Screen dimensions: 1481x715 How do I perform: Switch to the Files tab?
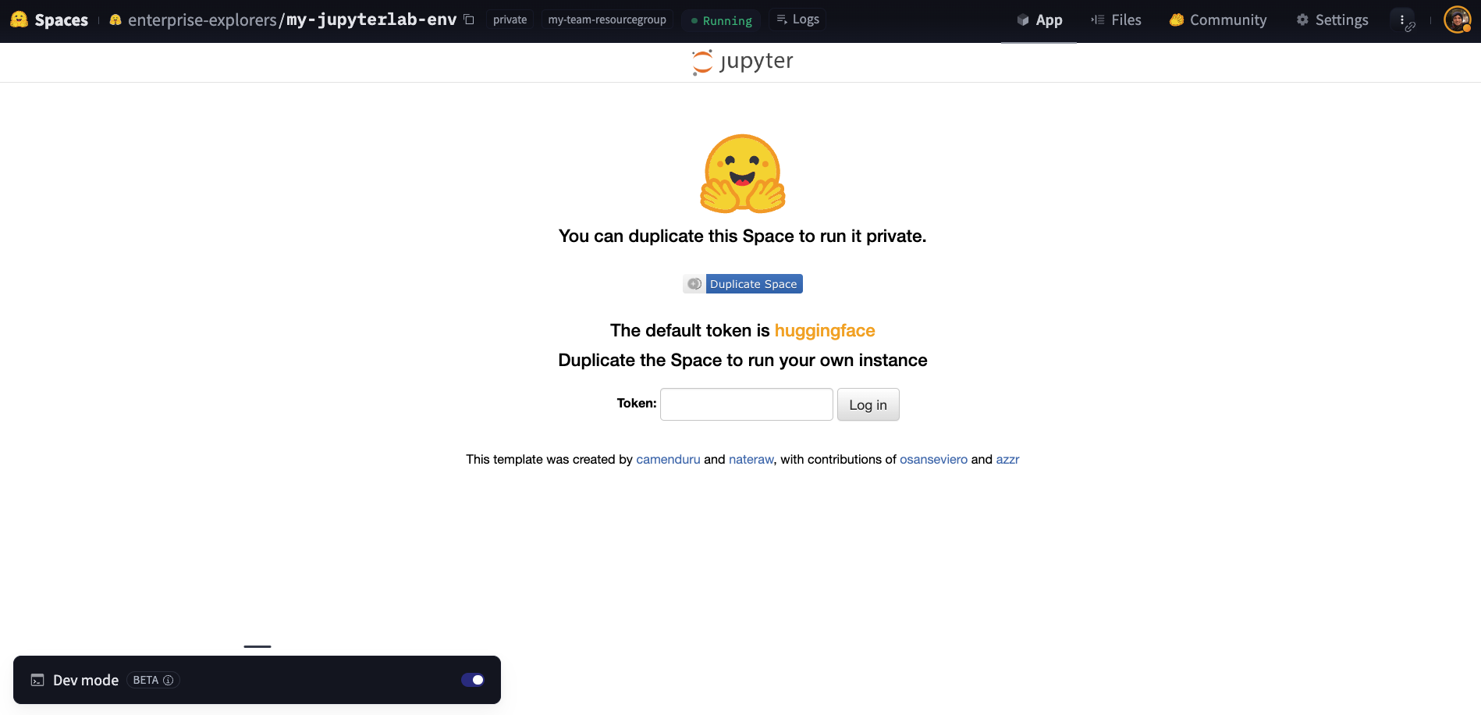tap(1116, 20)
